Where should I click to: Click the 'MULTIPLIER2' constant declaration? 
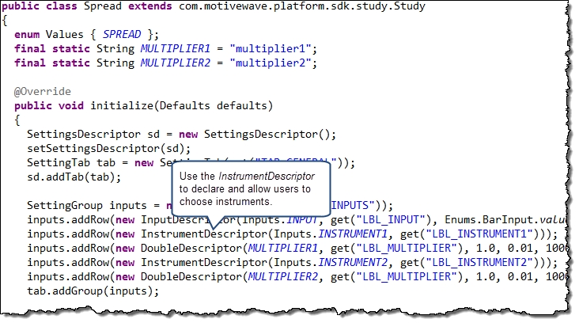(x=175, y=63)
